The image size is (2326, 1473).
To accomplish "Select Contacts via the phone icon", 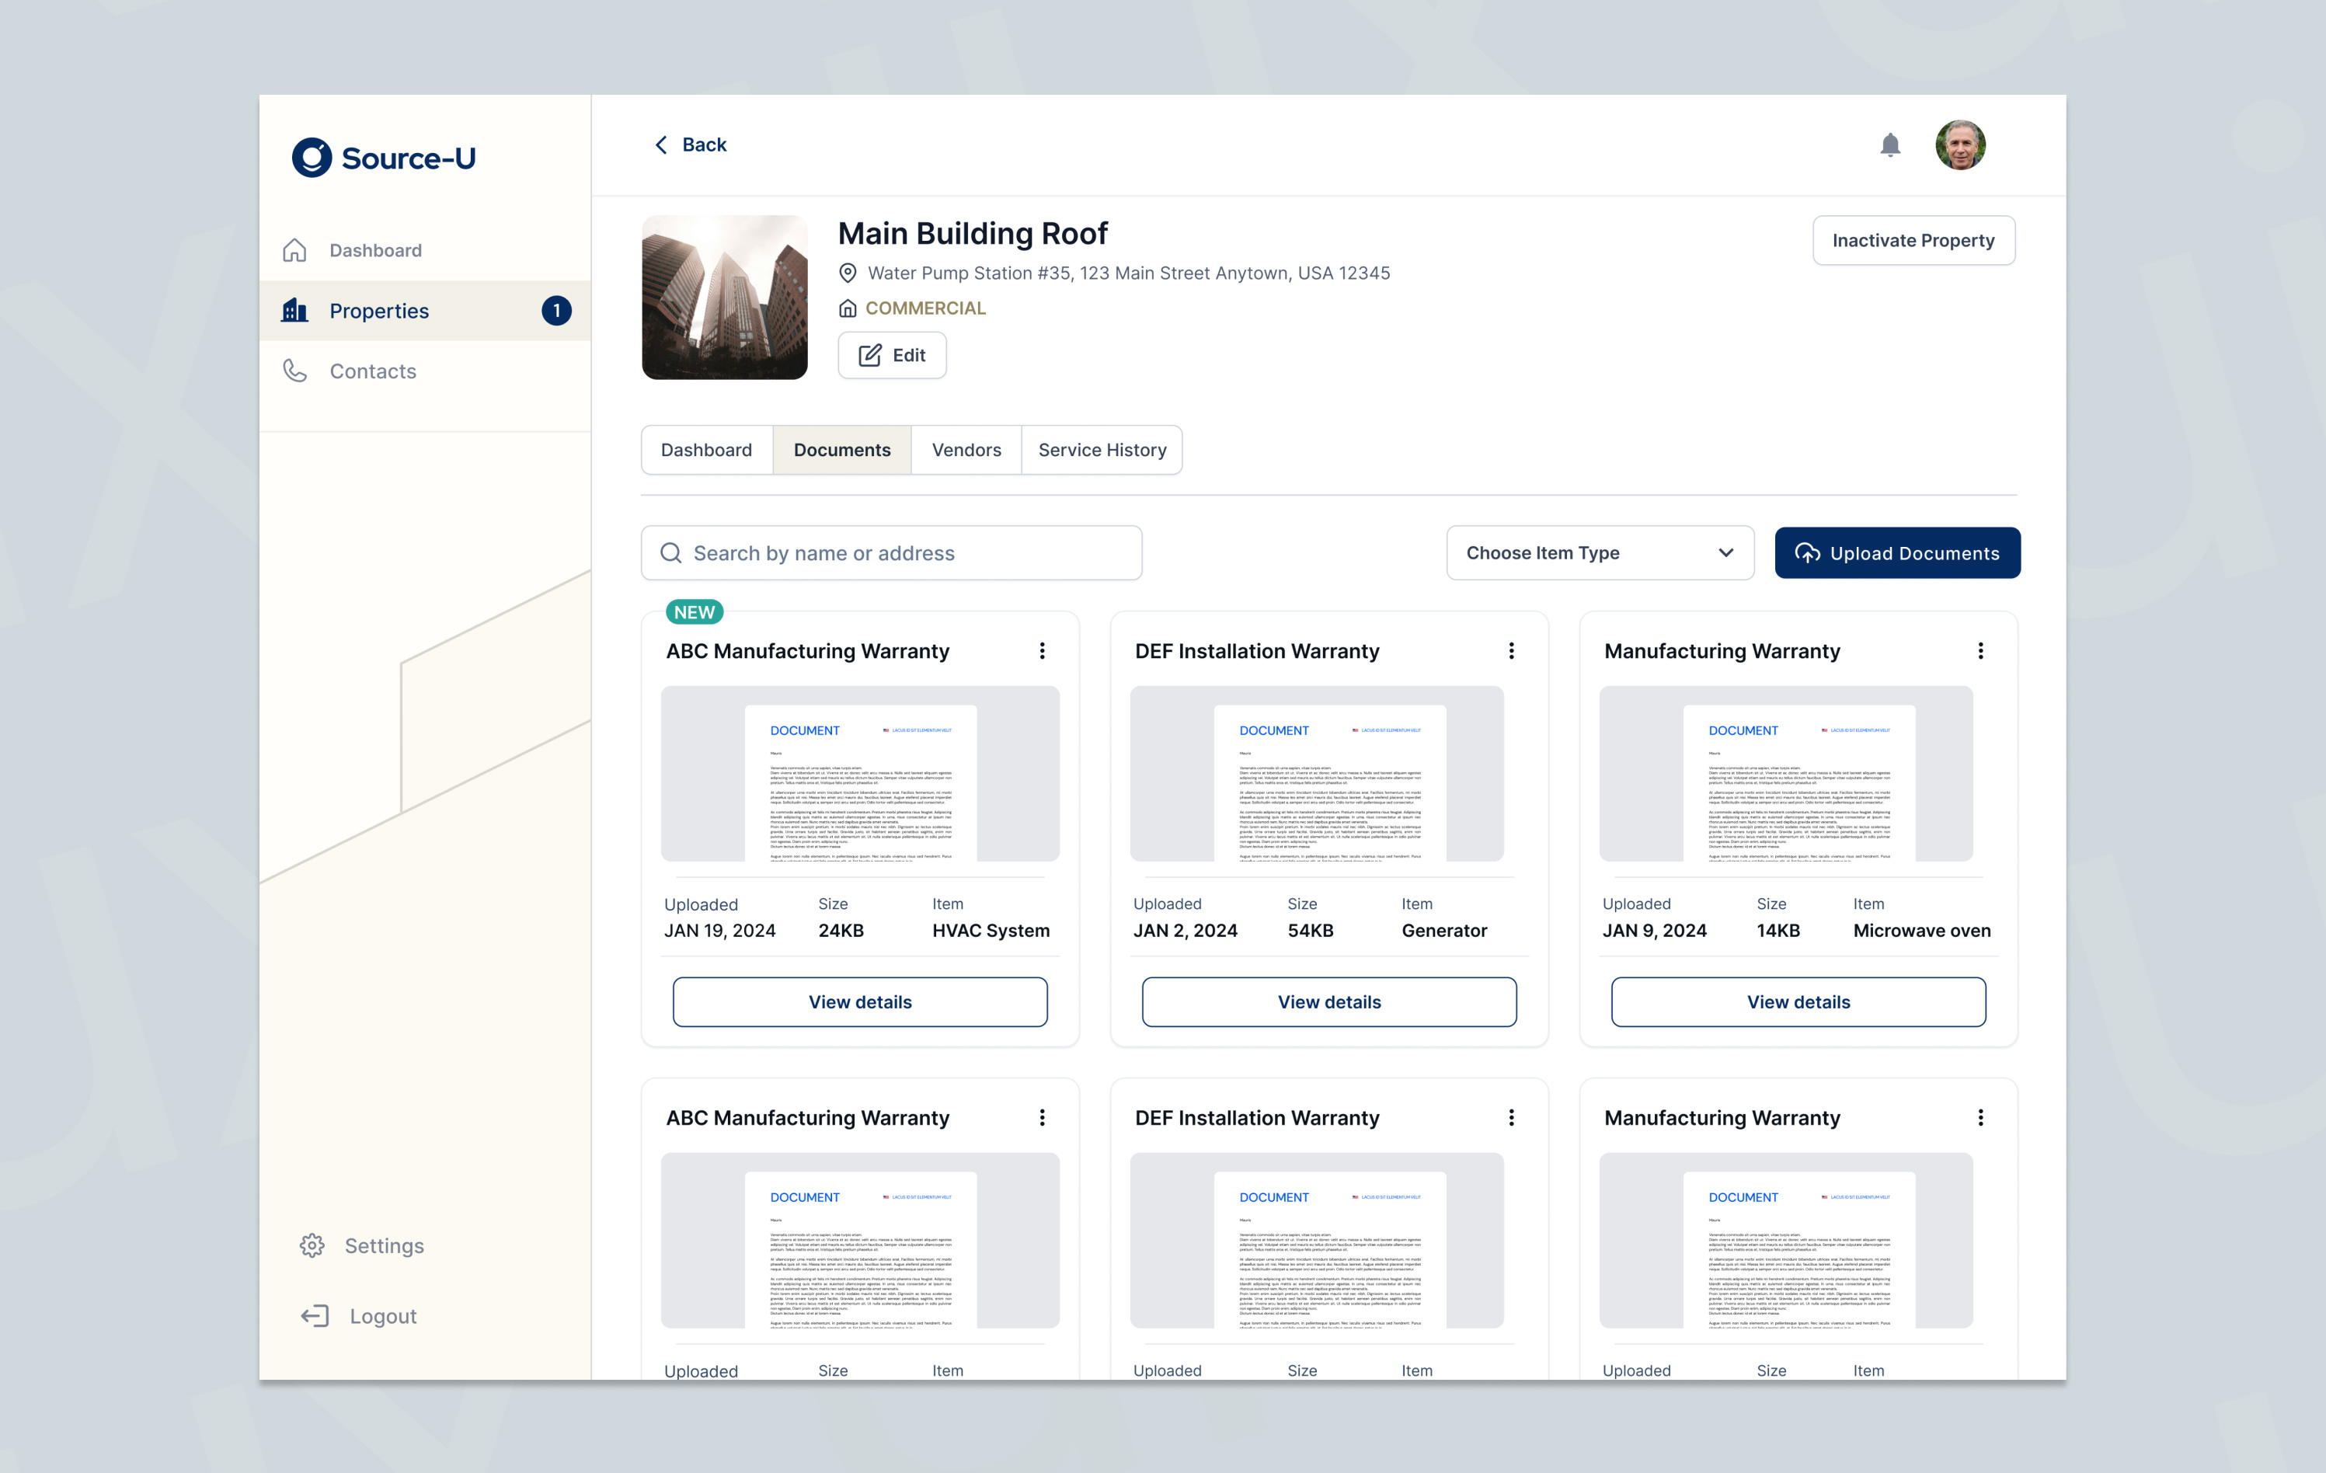I will [294, 370].
